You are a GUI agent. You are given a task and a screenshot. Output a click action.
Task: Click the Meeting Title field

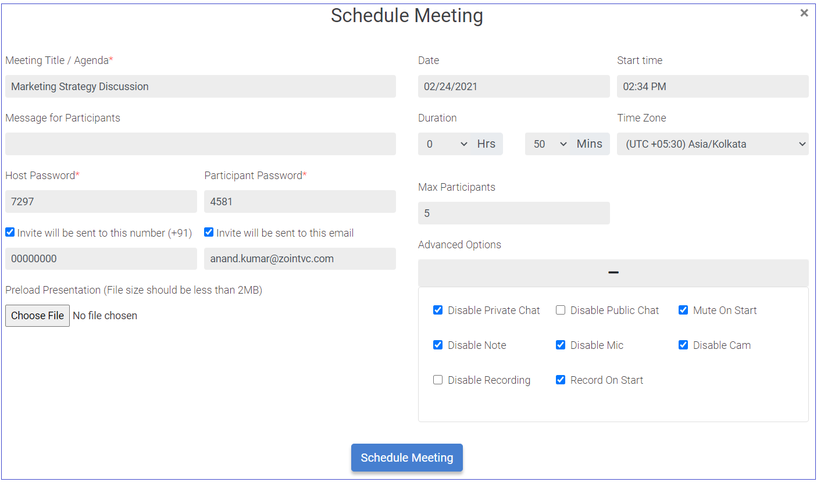[x=201, y=86]
